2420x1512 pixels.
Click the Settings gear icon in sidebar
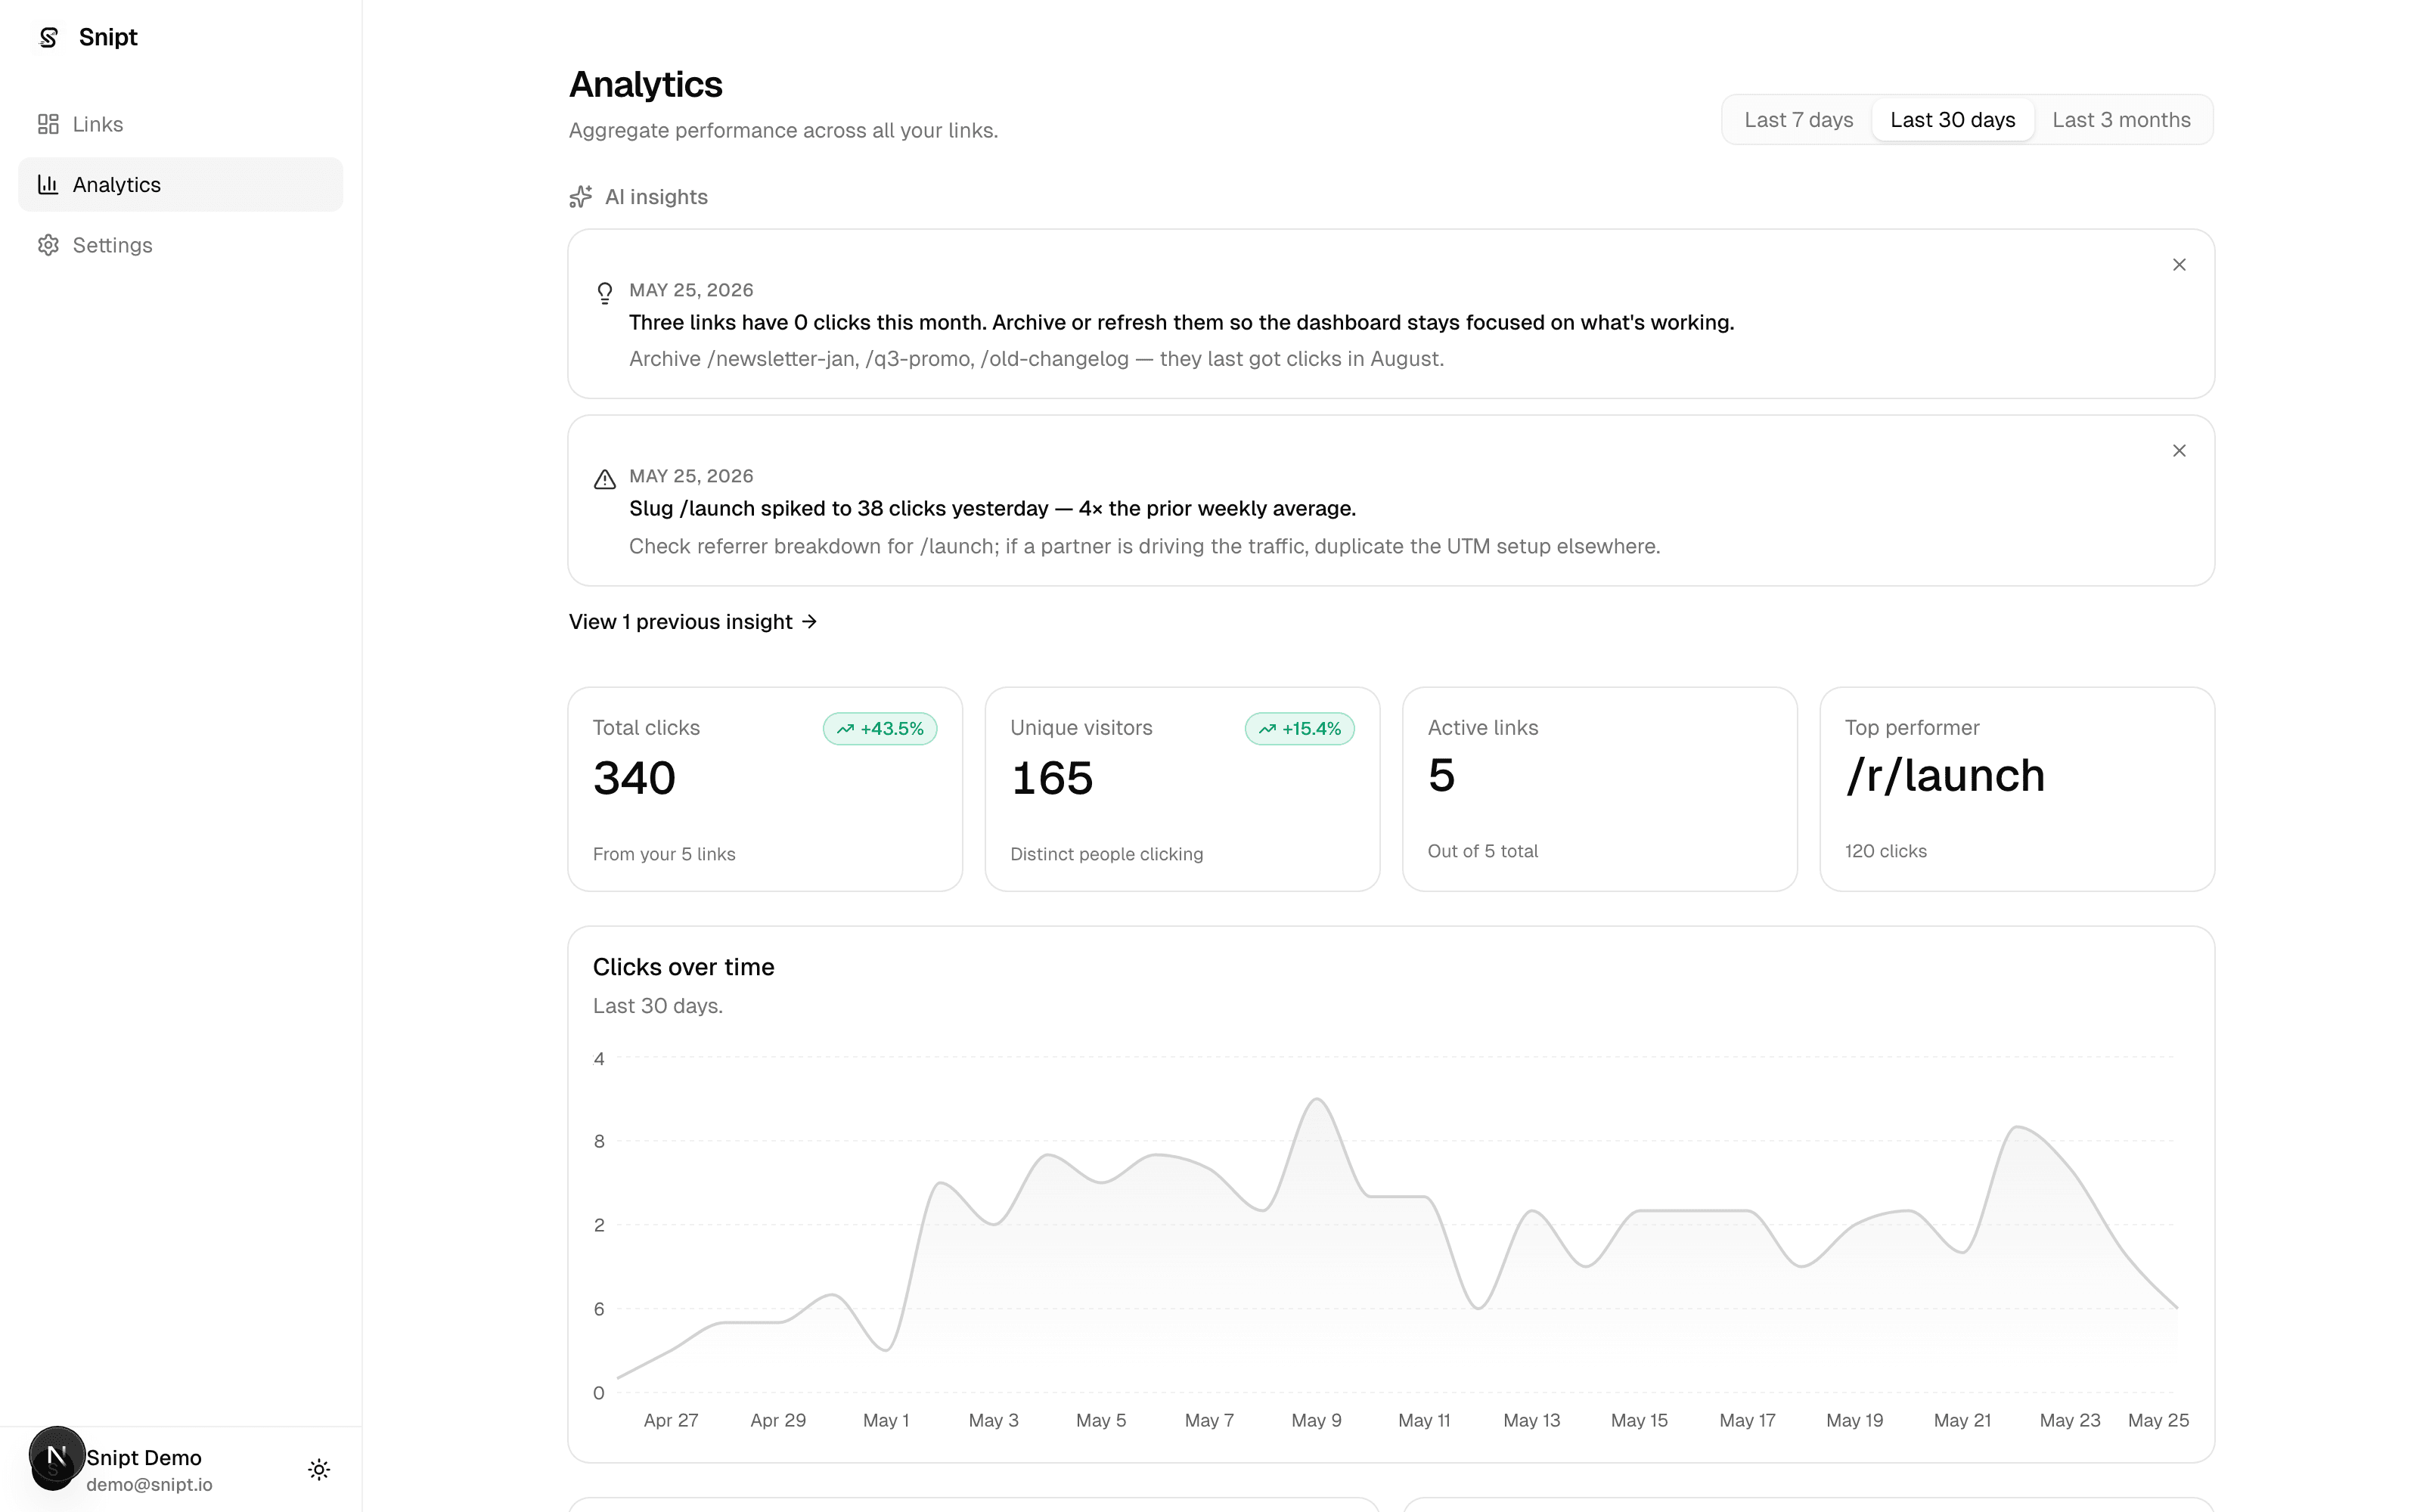[48, 245]
